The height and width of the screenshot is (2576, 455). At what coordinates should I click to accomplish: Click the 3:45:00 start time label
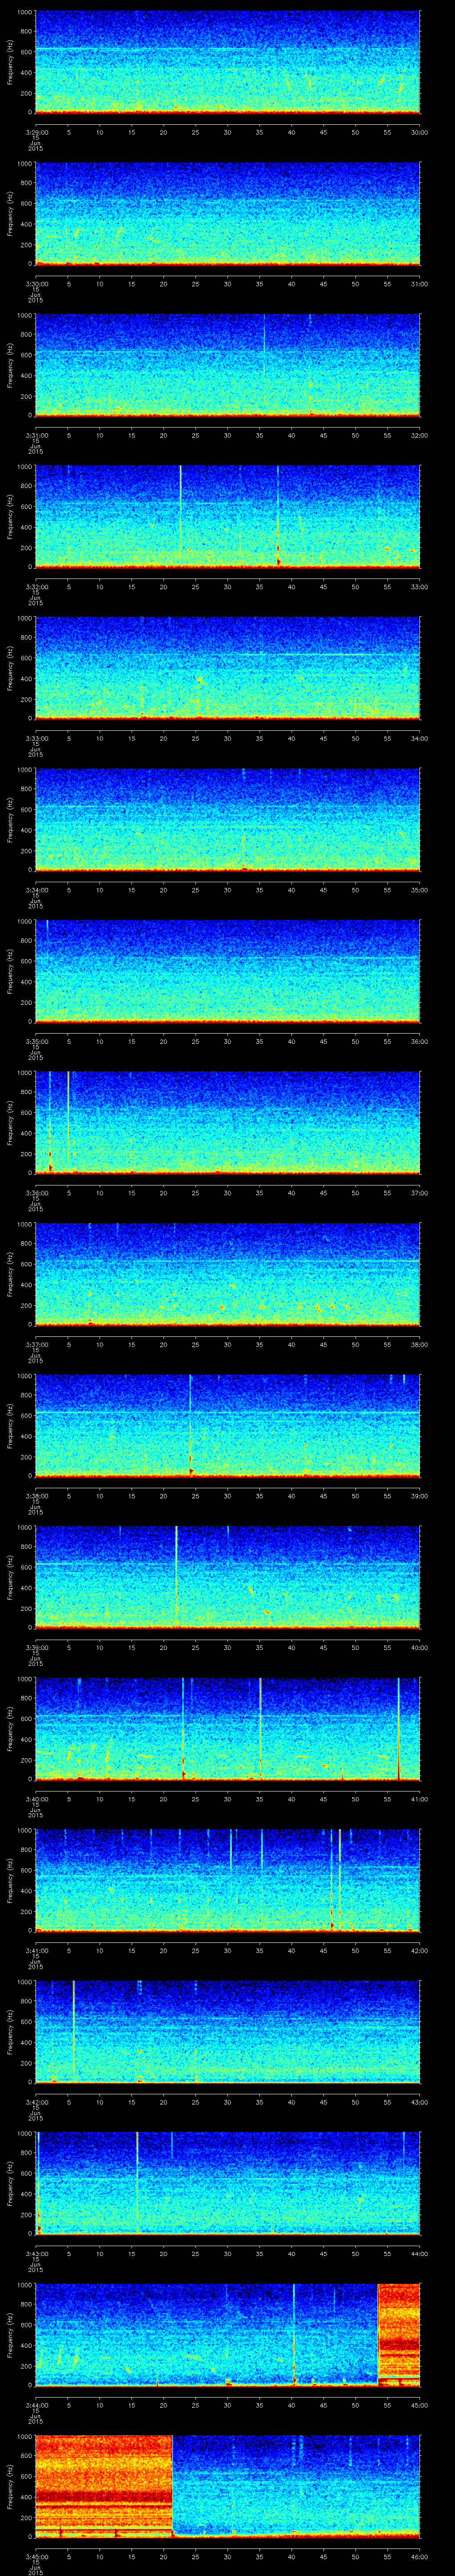[x=36, y=2557]
